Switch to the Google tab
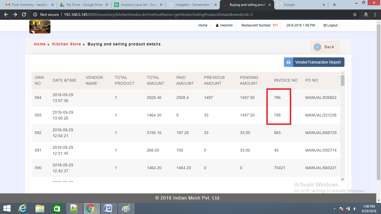 pos(301,5)
